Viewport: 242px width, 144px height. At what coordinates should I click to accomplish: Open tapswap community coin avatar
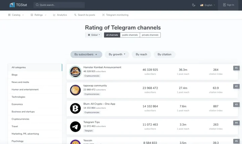pyautogui.click(x=75, y=90)
